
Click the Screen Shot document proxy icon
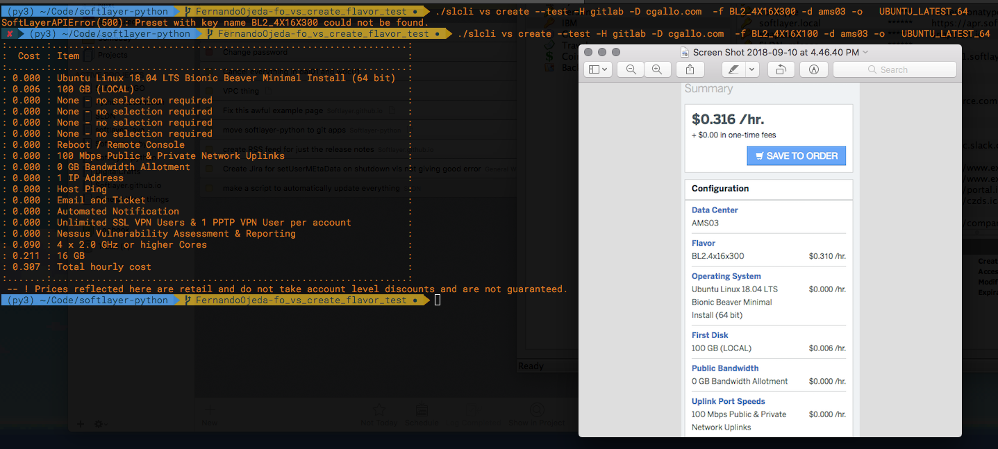coord(684,52)
